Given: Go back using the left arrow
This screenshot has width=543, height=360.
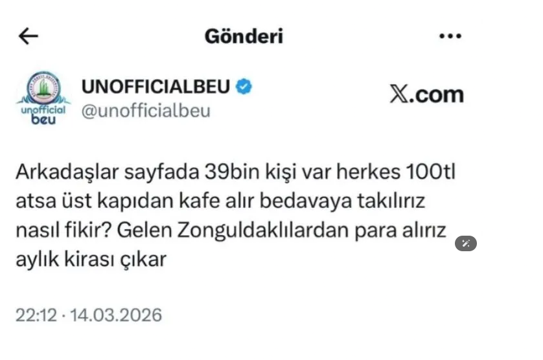Looking at the screenshot, I should 29,36.
